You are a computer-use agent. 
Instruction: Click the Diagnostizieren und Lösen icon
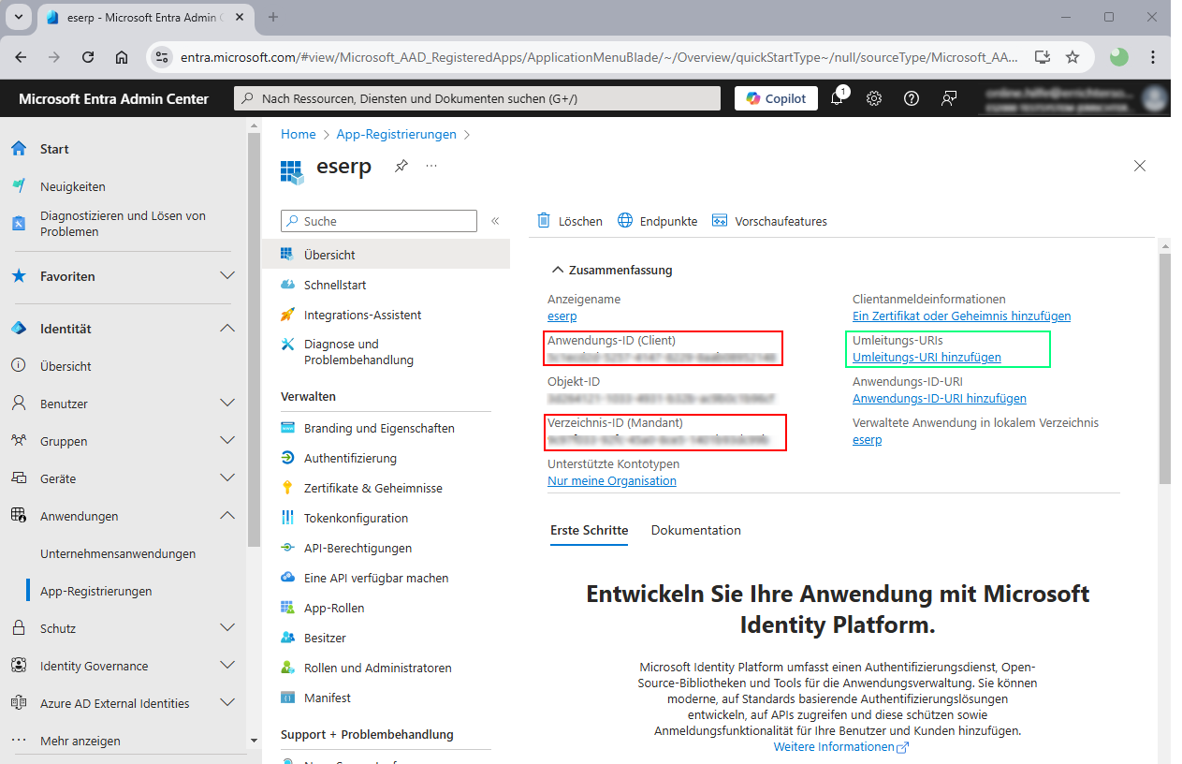coord(19,223)
